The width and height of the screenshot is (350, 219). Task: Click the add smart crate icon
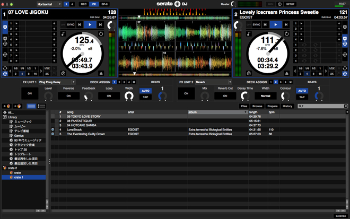17,106
